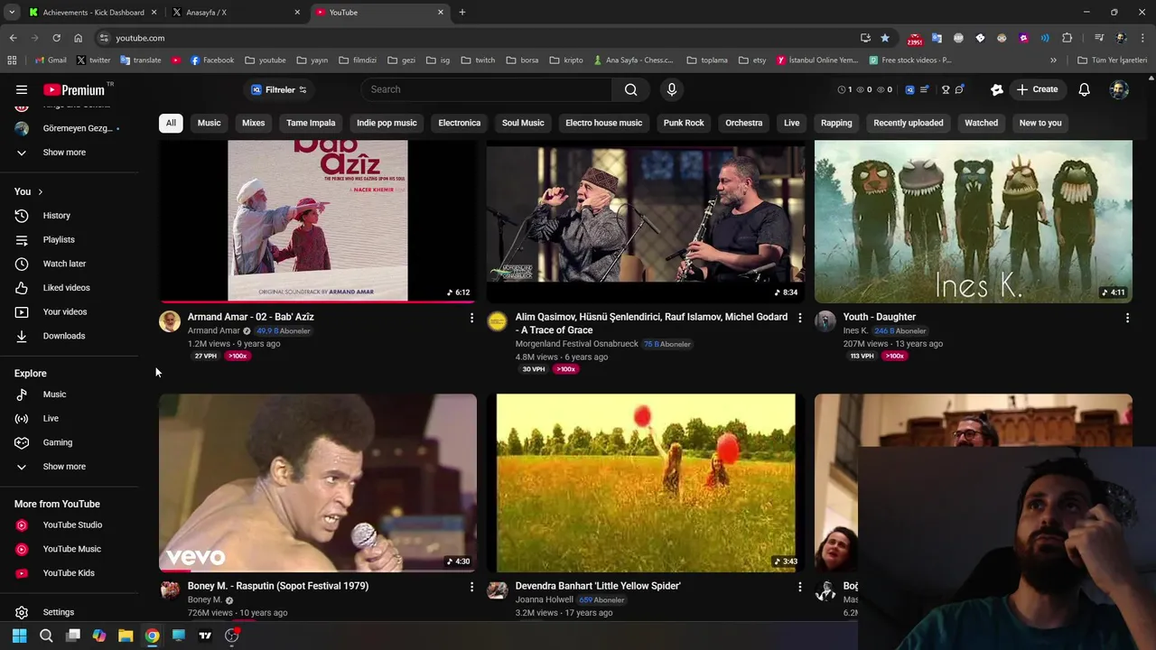Open TradingView from the taskbar
The image size is (1156, 650).
click(x=205, y=636)
